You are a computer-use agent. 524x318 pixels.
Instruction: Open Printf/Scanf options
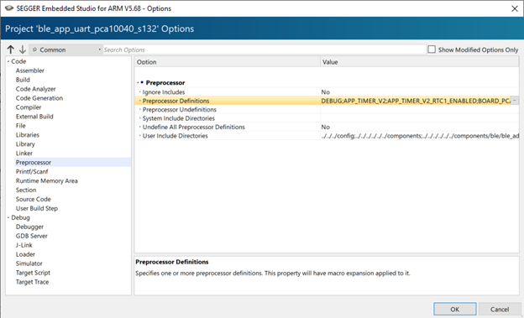tap(32, 172)
